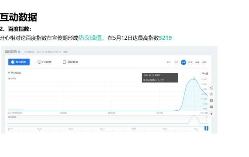Click the 开心相对论 legend entry
249x157 pixels.
pos(14,73)
